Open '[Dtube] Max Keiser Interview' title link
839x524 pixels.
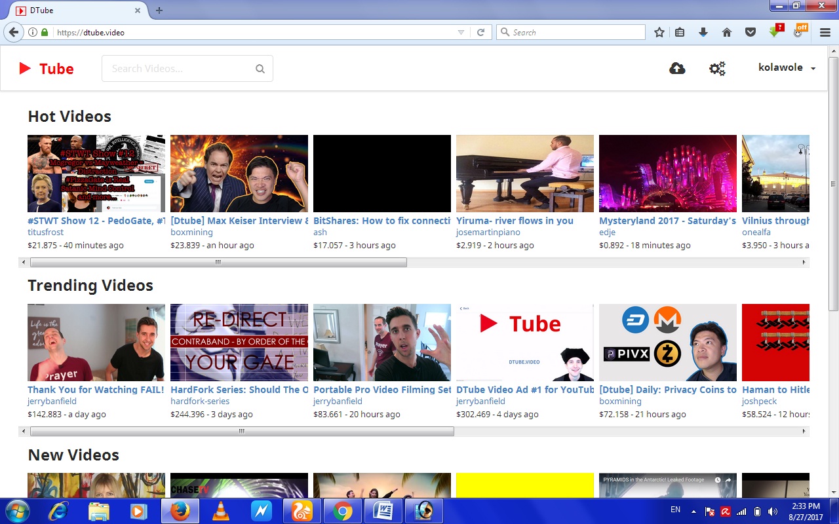tap(239, 221)
